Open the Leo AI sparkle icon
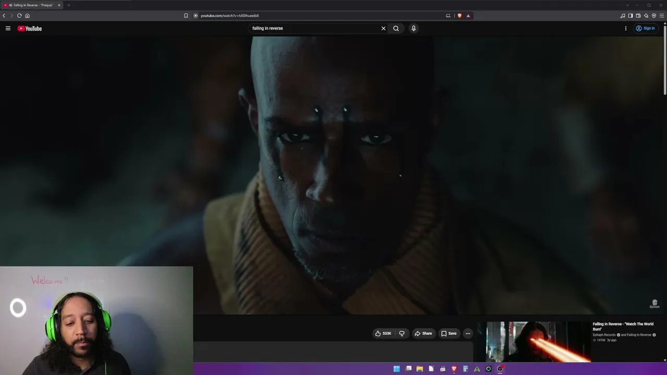Screen dimensions: 667x375 point(646,16)
